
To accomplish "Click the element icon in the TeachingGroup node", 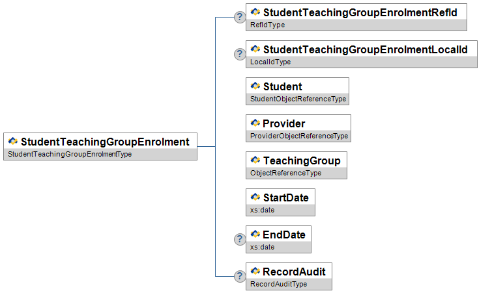I will (x=255, y=160).
